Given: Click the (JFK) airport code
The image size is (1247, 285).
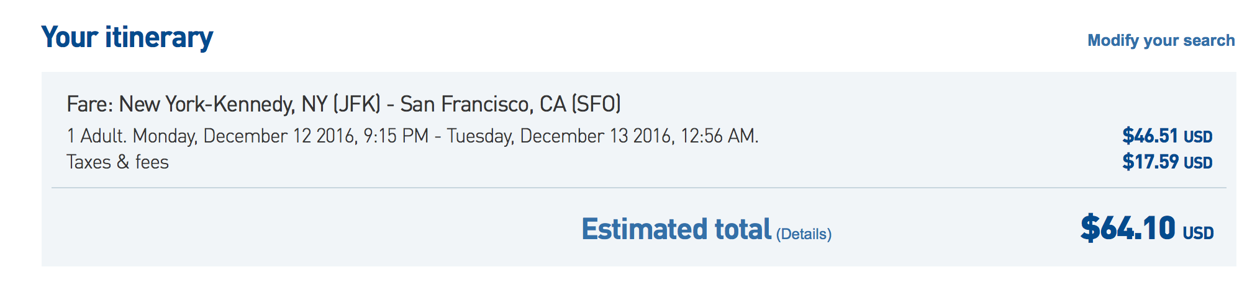Looking at the screenshot, I should 357,104.
